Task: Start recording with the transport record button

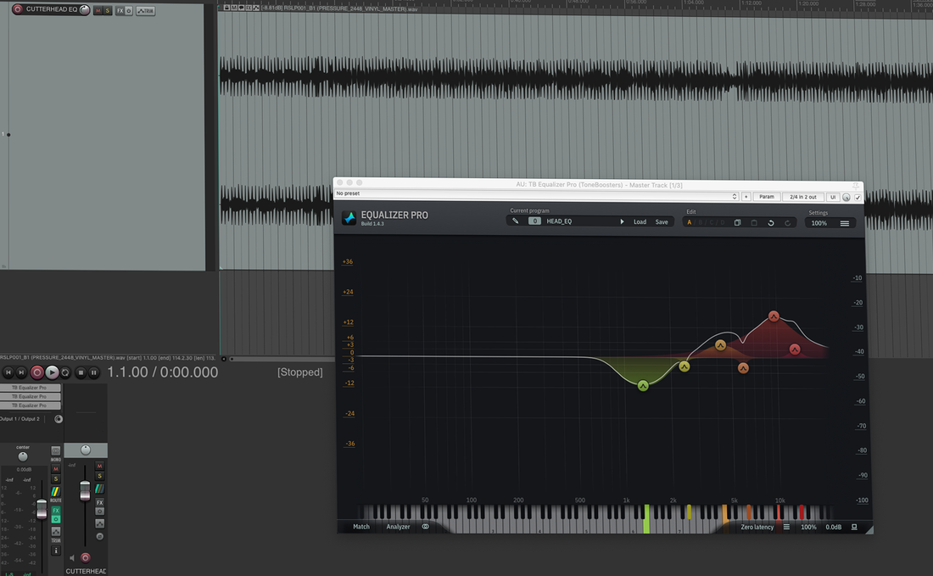Action: pos(36,372)
